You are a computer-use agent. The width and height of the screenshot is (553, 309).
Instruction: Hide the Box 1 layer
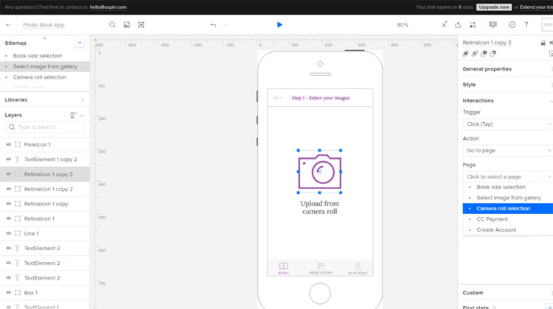[x=8, y=293]
